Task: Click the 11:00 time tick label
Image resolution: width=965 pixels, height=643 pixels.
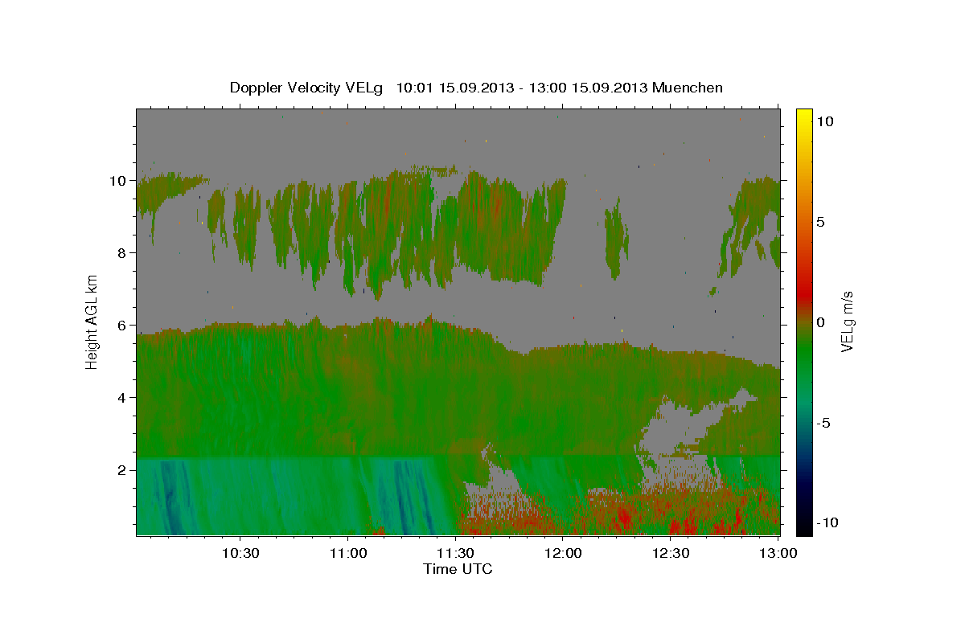Action: pyautogui.click(x=347, y=554)
